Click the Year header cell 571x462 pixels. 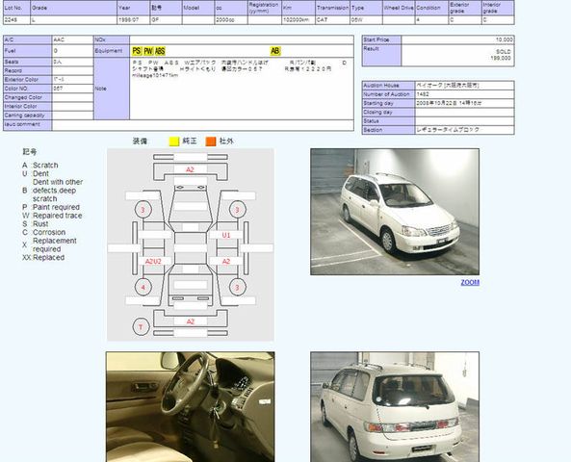134,8
